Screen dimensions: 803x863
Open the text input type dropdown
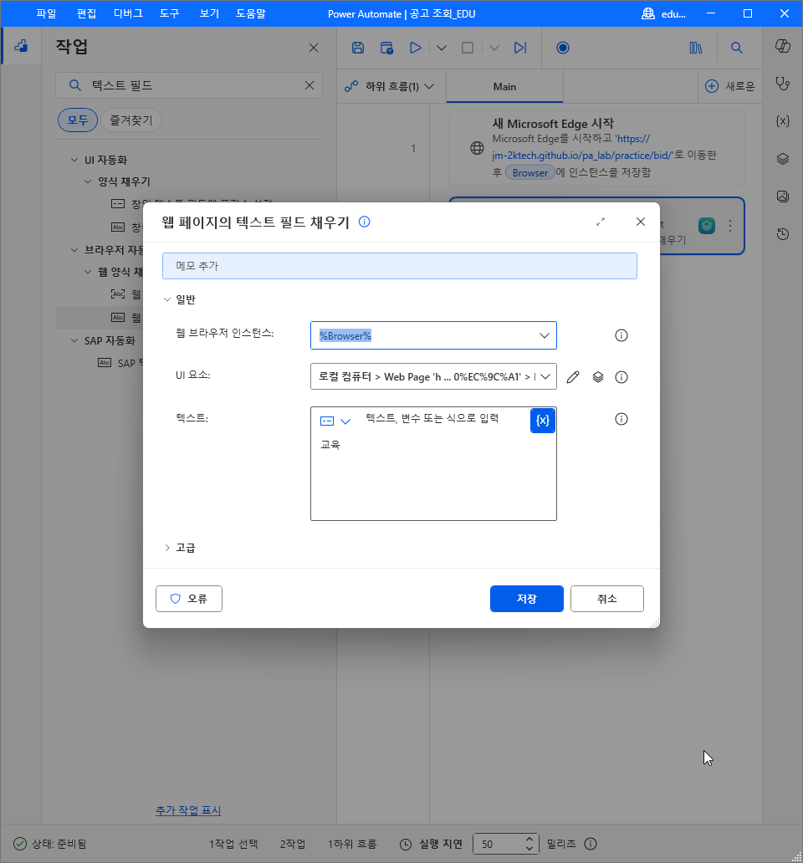click(x=335, y=421)
